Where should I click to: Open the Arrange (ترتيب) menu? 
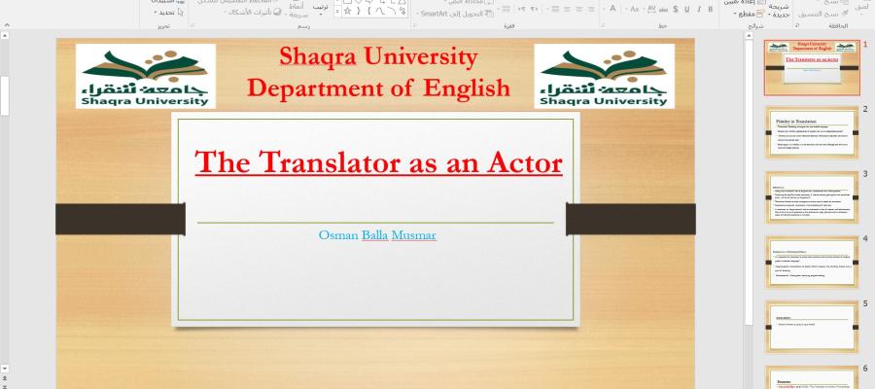320,10
